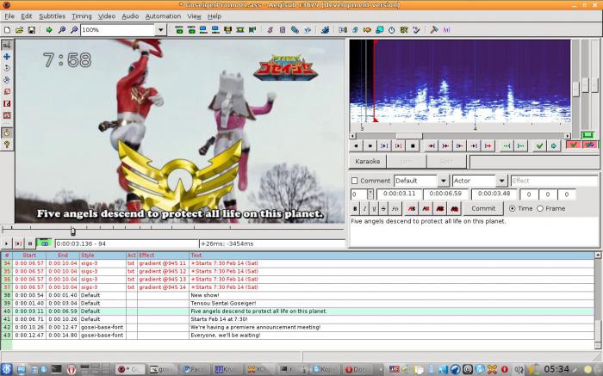The width and height of the screenshot is (603, 376).
Task: Select row 39 'Tensou Sentai Goseiger!'
Action: [297, 303]
